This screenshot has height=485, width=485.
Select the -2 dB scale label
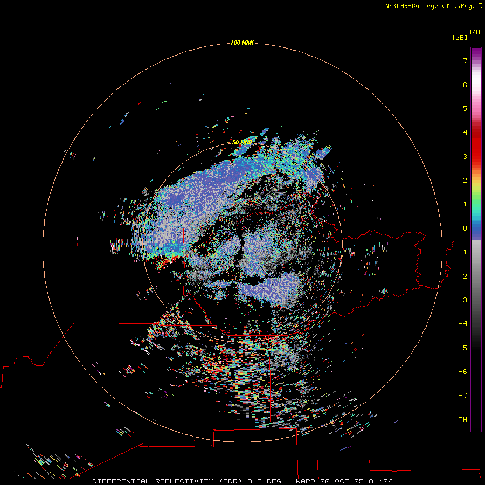tap(463, 276)
